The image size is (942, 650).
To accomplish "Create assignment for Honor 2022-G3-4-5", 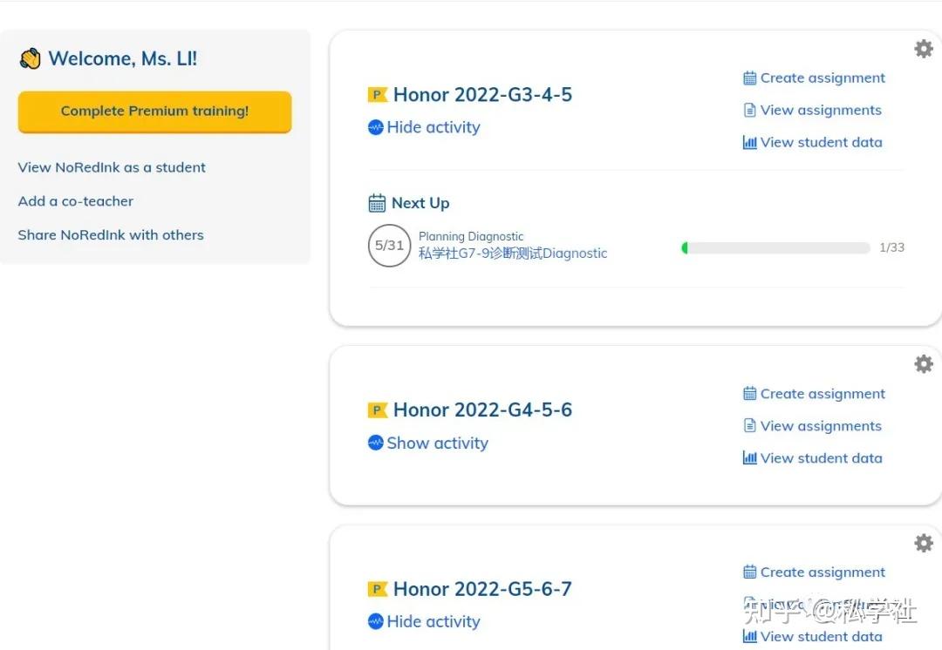I will click(822, 78).
